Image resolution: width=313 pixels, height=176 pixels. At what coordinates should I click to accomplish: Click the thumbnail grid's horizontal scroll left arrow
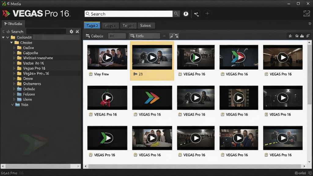(x=86, y=166)
